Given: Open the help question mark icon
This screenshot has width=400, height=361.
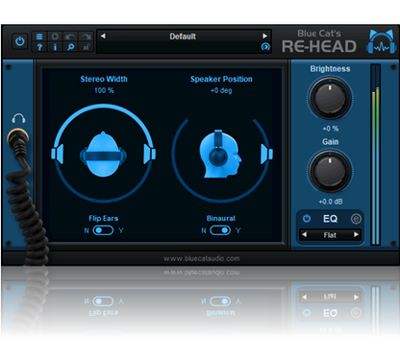Looking at the screenshot, I should point(39,47).
